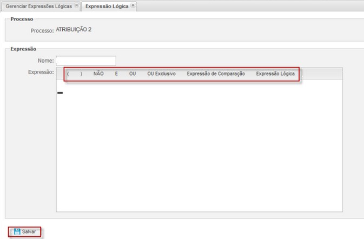Save the expression with Salvar

click(x=25, y=231)
